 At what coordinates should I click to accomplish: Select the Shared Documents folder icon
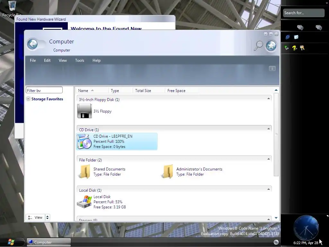tap(84, 172)
